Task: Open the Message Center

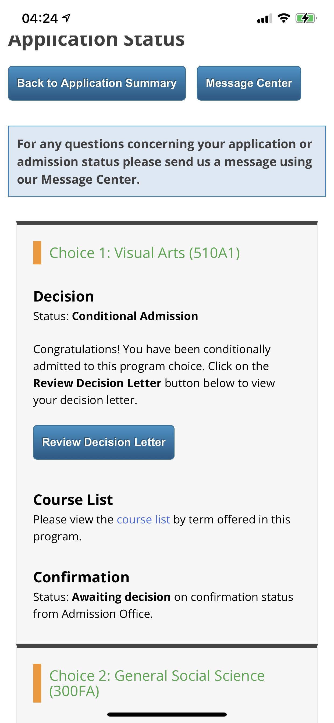Action: coord(249,83)
